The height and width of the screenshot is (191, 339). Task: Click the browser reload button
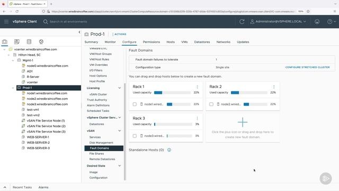click(x=17, y=11)
